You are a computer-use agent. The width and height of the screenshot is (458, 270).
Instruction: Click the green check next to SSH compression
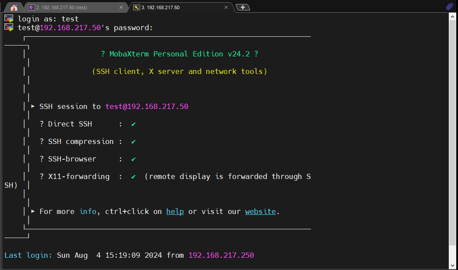coord(134,142)
